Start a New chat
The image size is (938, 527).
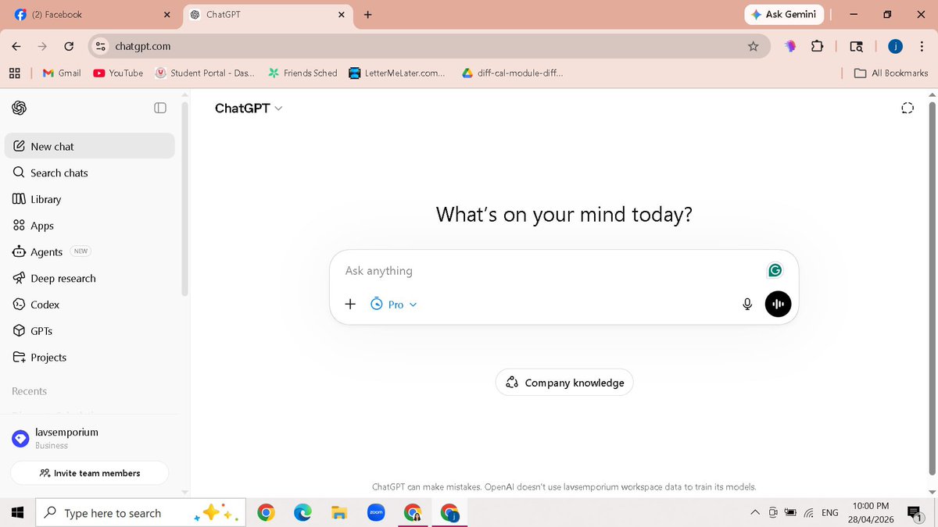(x=90, y=146)
